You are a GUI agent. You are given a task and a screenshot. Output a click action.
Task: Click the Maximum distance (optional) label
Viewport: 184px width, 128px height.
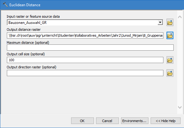pos(28,43)
